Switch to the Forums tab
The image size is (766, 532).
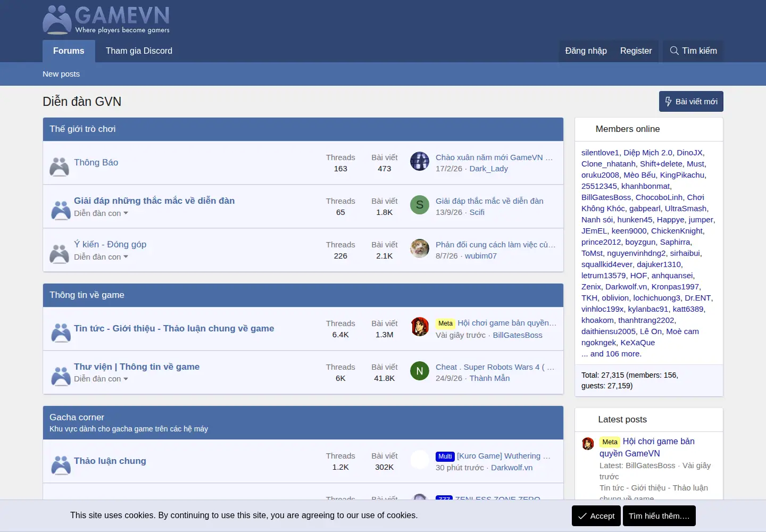(69, 51)
